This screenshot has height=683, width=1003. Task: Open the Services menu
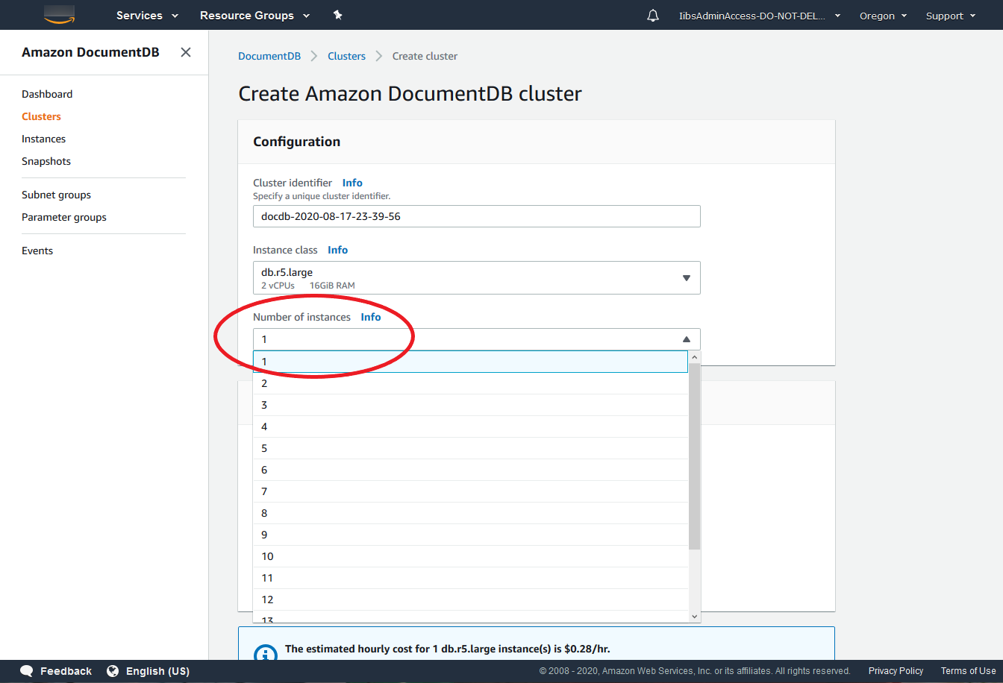(147, 16)
